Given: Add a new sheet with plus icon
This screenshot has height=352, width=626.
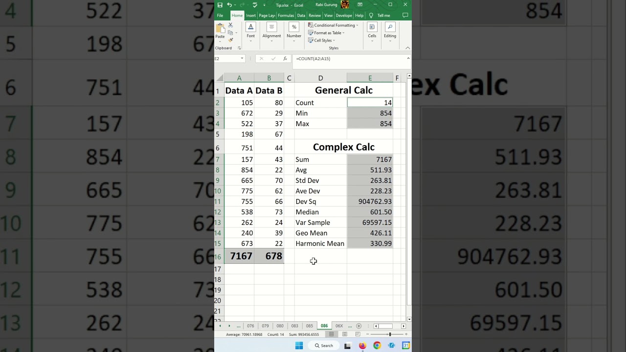Looking at the screenshot, I should click(358, 326).
